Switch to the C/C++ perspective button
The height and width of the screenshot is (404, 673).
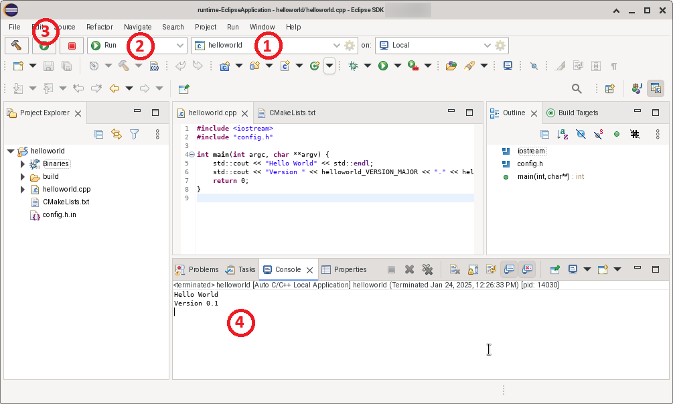click(656, 89)
